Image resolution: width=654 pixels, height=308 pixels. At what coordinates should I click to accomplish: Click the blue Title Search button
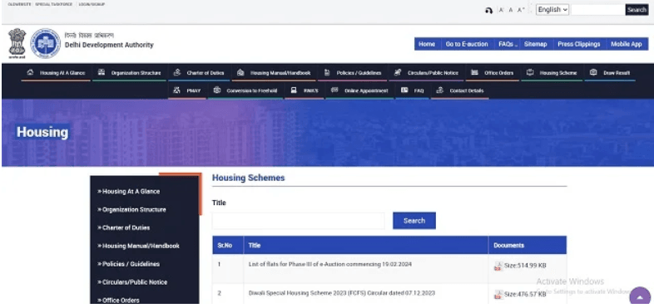pos(414,221)
